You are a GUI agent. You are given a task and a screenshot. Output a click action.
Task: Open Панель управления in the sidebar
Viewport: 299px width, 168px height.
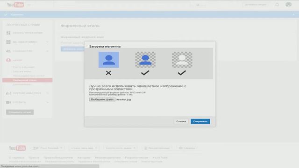point(28,33)
